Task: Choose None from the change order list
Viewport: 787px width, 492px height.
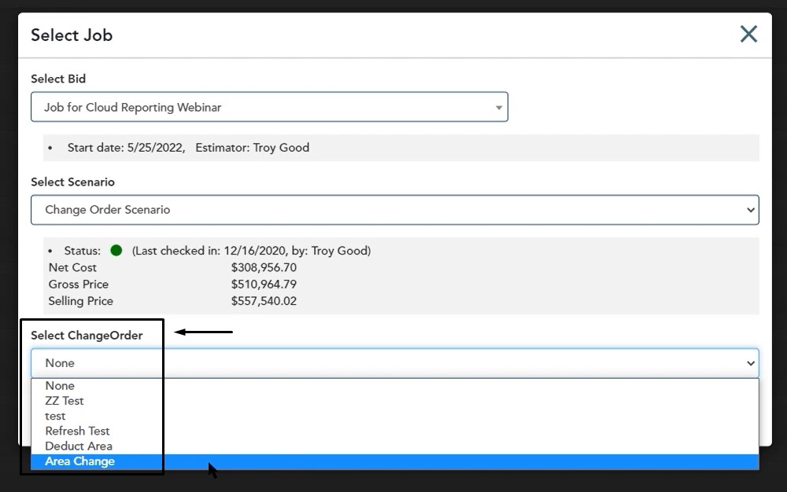Action: click(x=60, y=386)
